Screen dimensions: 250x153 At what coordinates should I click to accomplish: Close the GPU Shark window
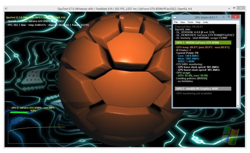click(x=235, y=16)
